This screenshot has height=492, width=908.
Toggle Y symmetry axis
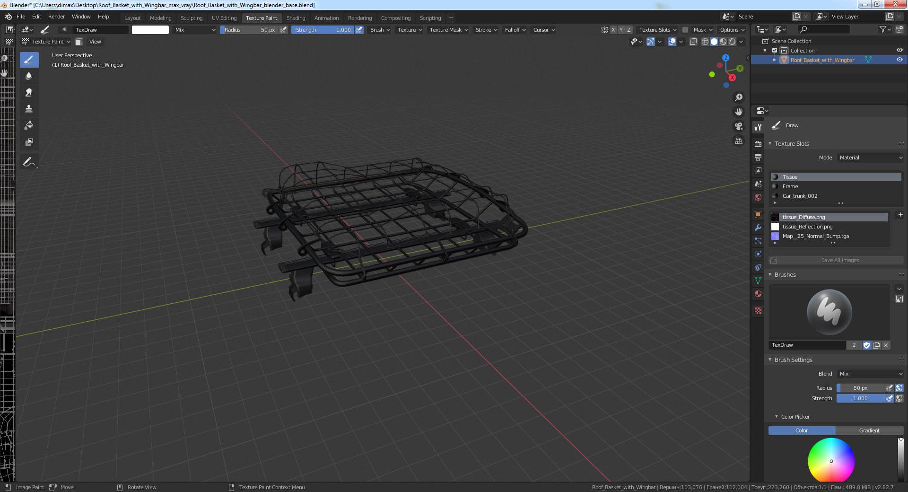pos(621,29)
